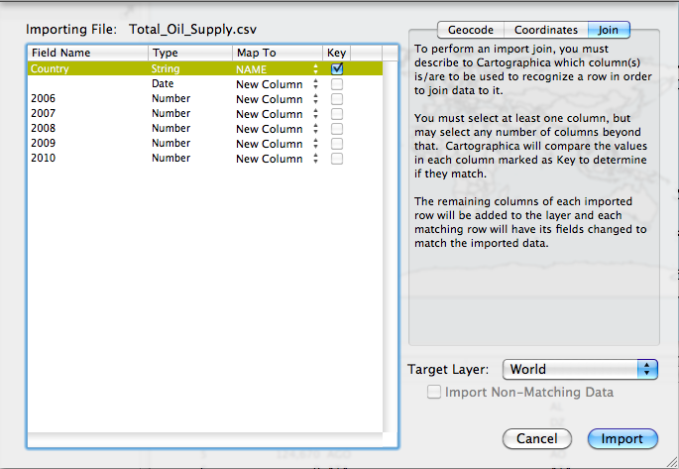
Task: Open Map To dropdown for Country row
Action: click(277, 69)
